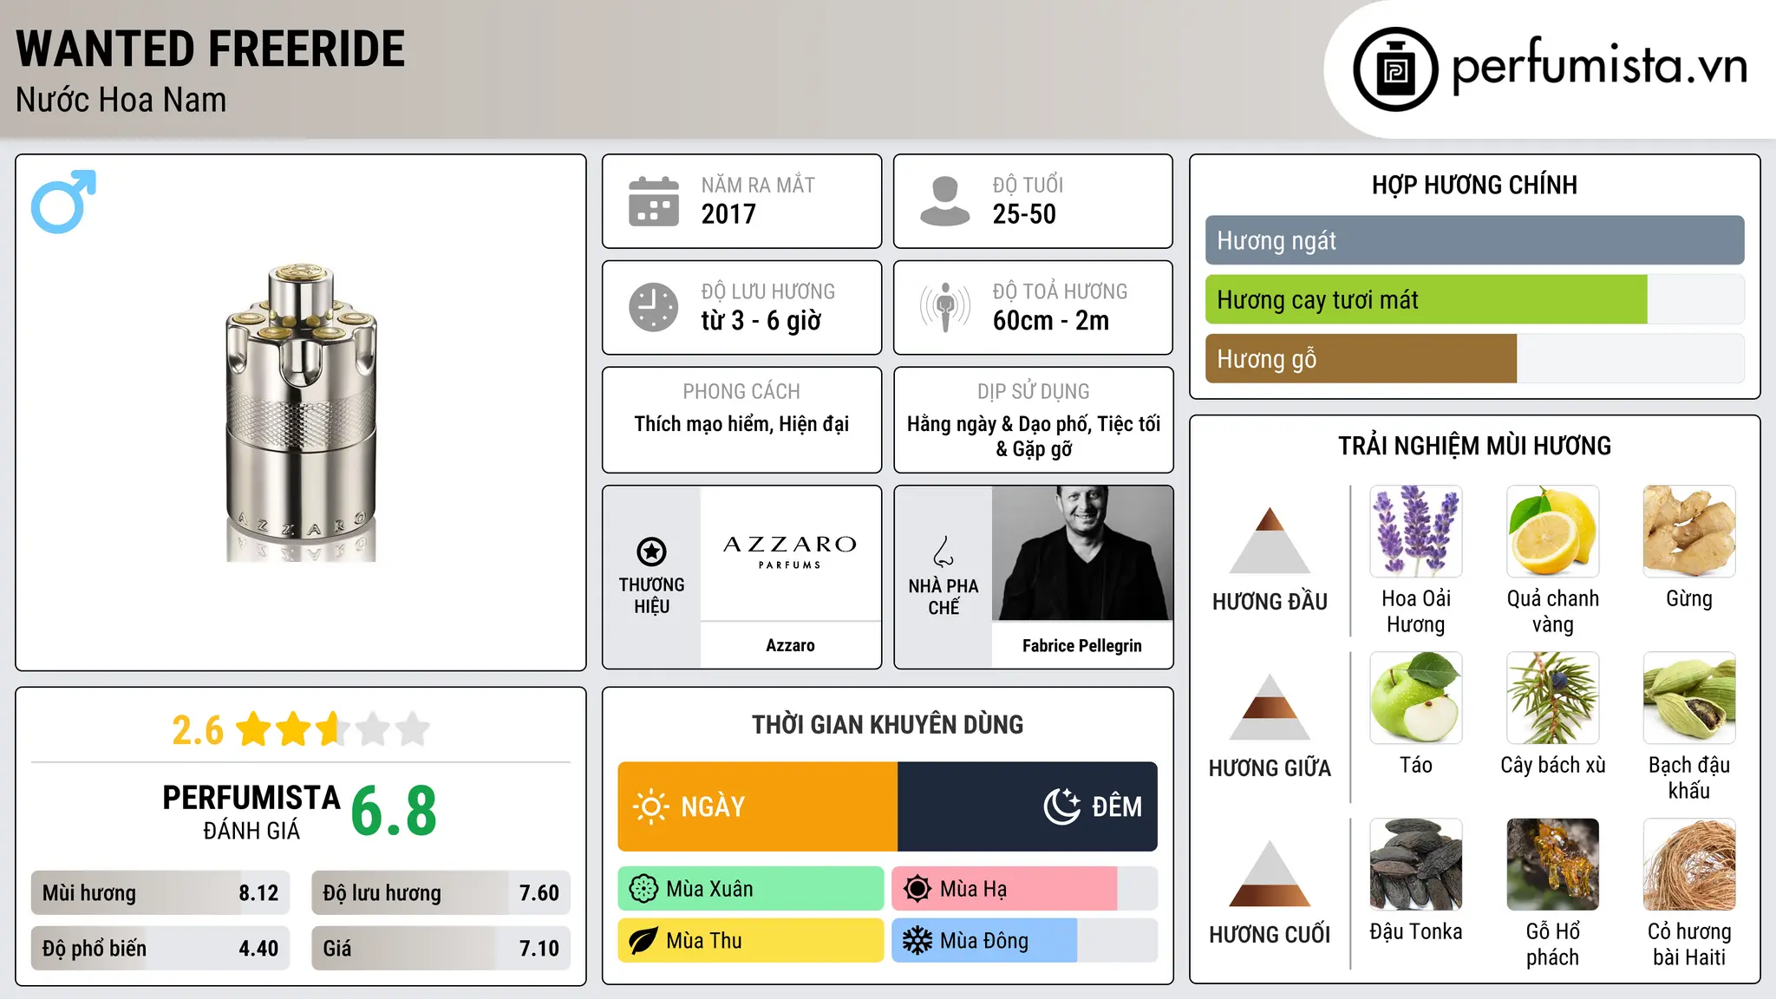Open the Haitian vetiver note image
1776x999 pixels.
coord(1689,865)
